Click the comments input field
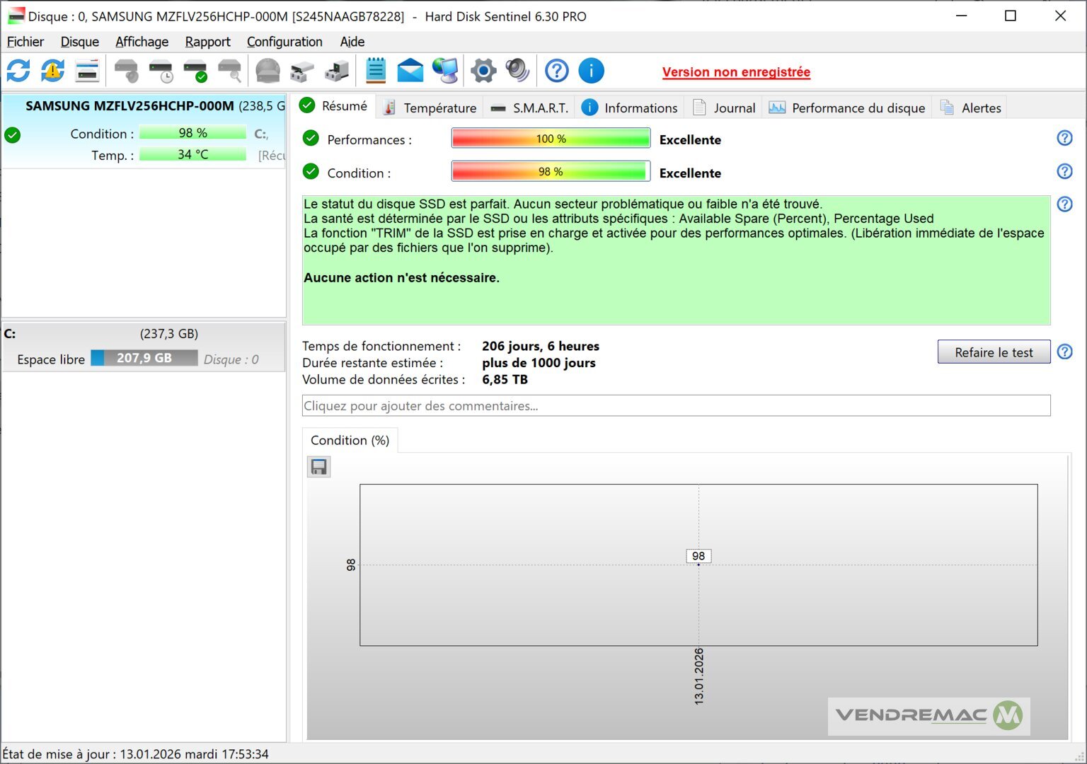This screenshot has height=764, width=1087. pos(676,406)
